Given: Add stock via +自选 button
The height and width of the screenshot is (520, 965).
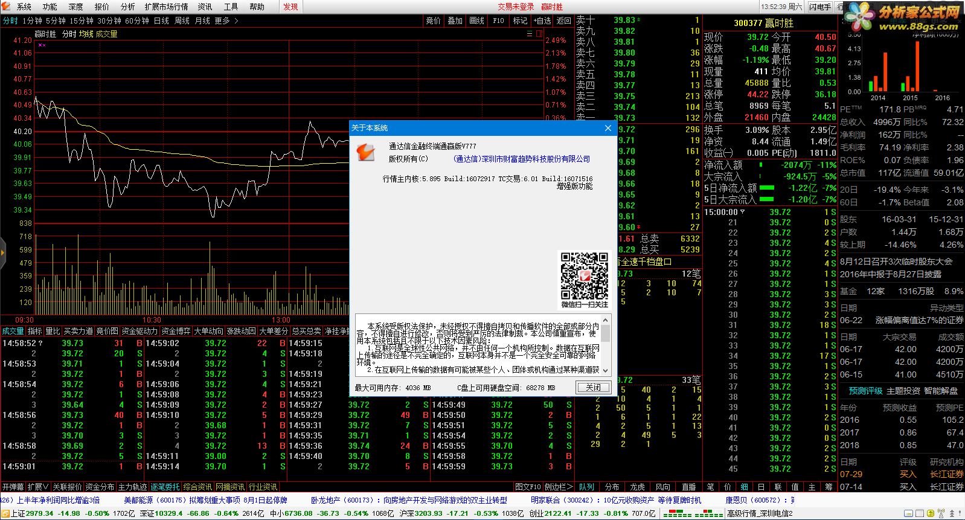Looking at the screenshot, I should pyautogui.click(x=542, y=21).
